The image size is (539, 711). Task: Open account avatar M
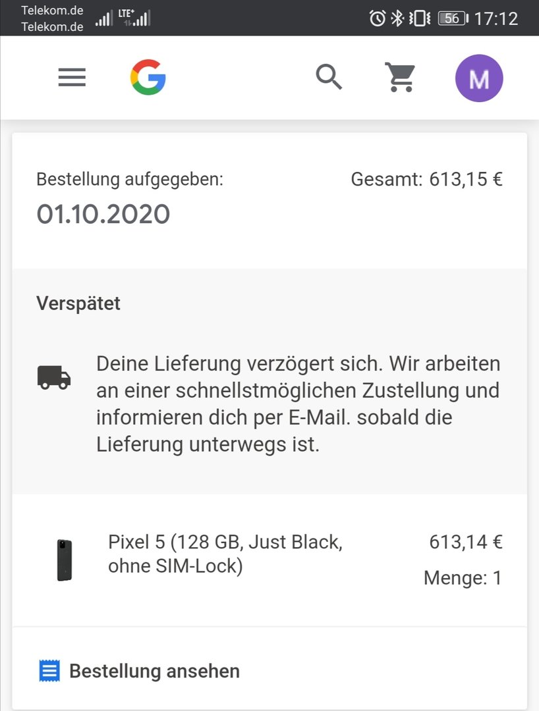479,78
